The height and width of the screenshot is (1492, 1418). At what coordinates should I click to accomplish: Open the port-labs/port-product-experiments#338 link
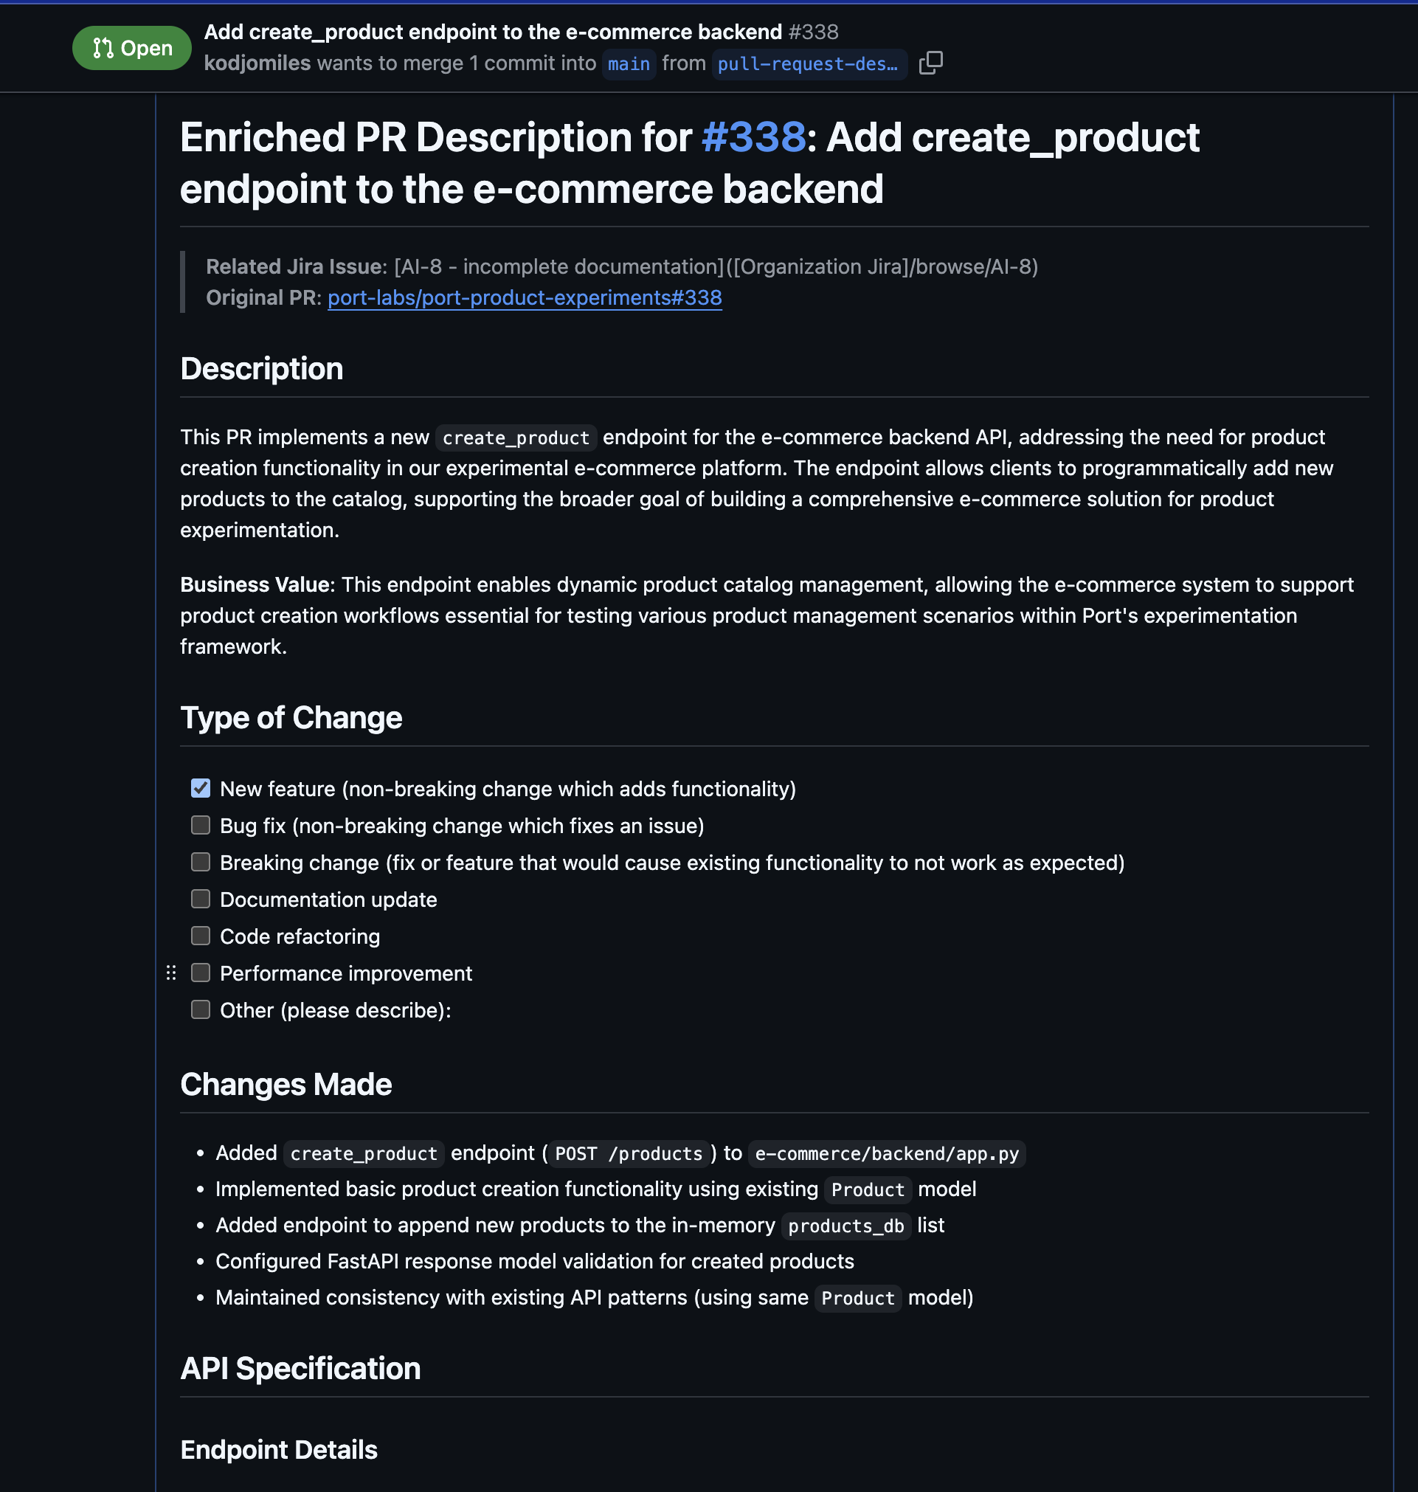pyautogui.click(x=525, y=298)
